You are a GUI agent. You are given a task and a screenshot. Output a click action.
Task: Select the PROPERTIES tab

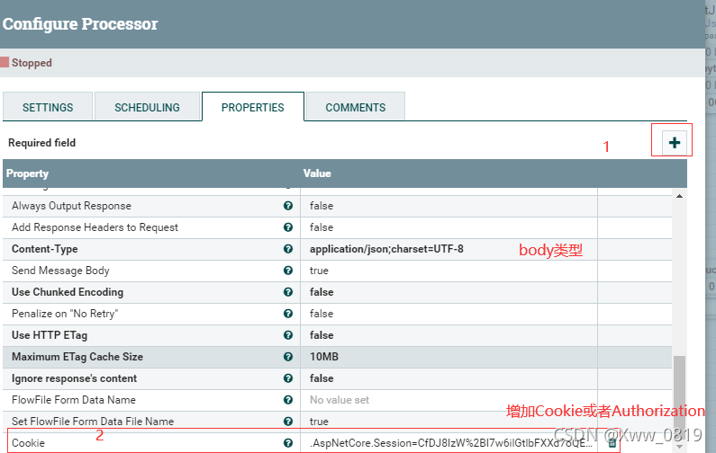click(252, 107)
